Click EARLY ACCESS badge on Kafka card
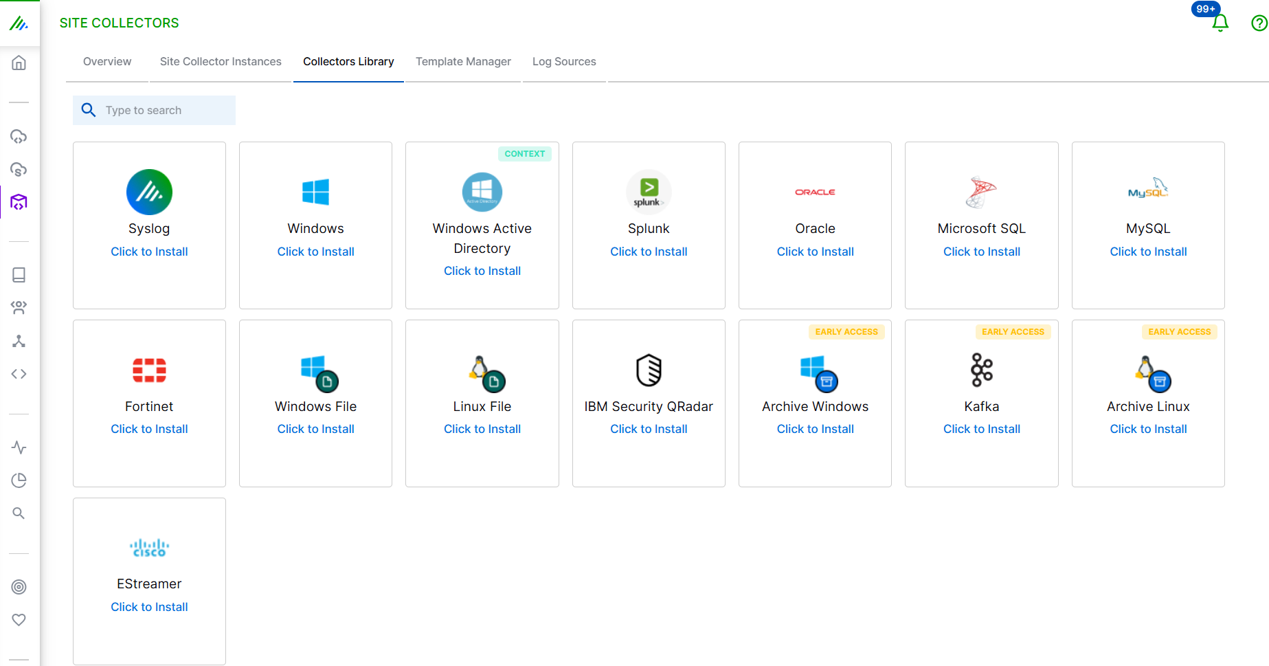1269x666 pixels. pos(1013,332)
